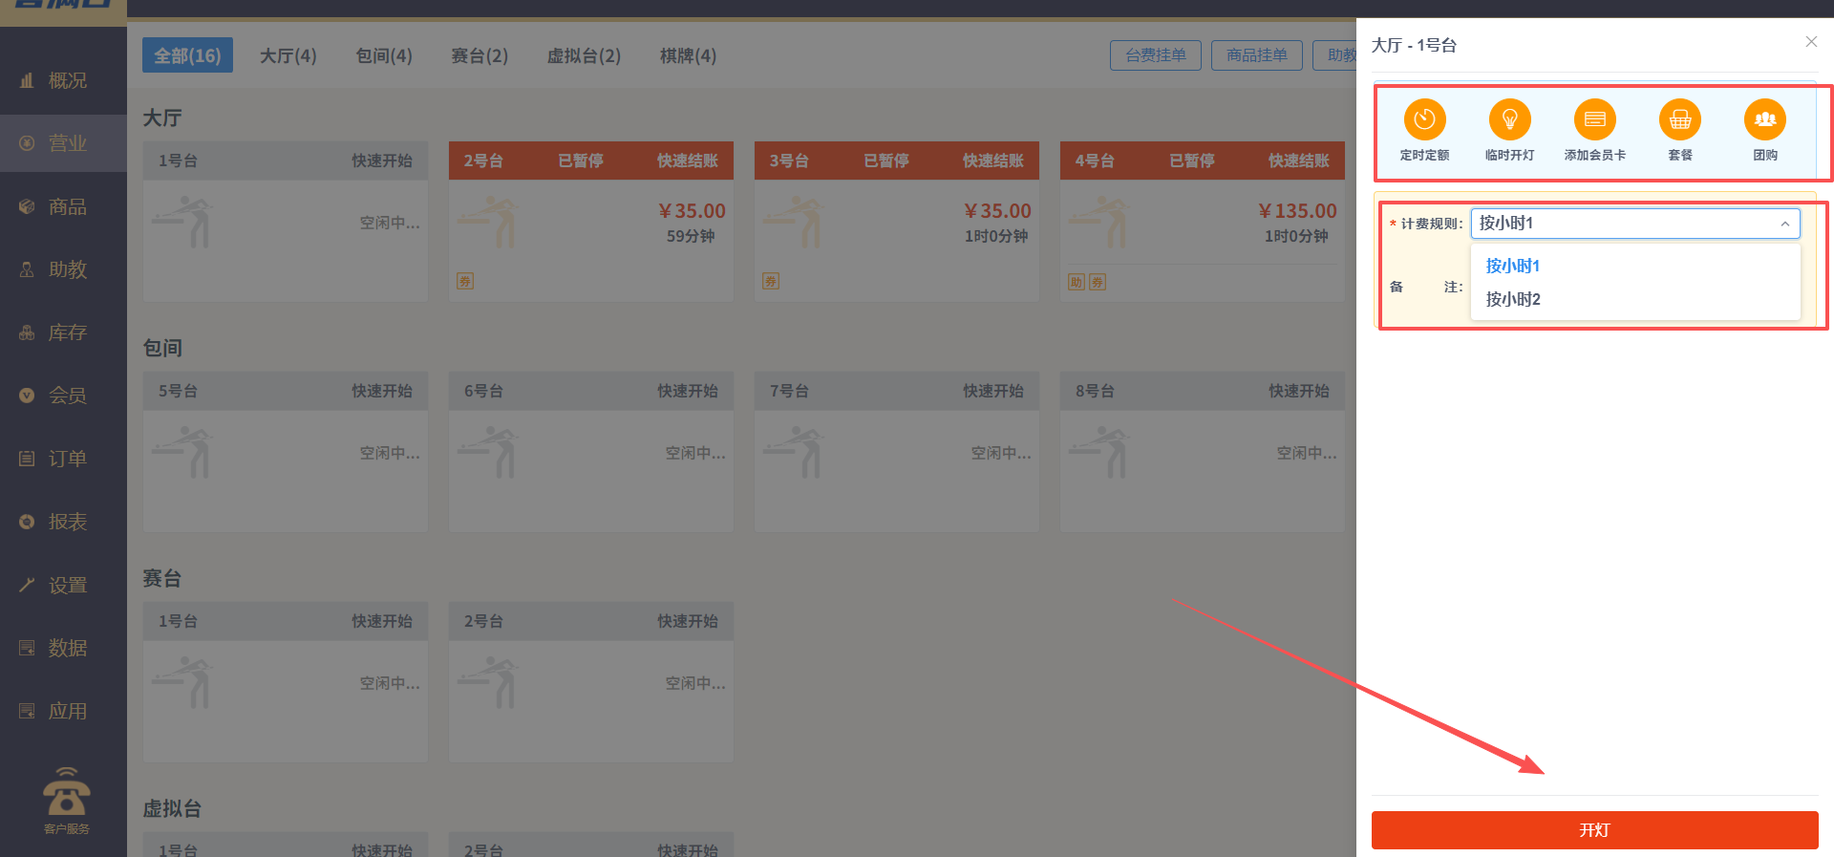Open 商品 in the sidebar
This screenshot has height=857, width=1834.
tap(66, 206)
